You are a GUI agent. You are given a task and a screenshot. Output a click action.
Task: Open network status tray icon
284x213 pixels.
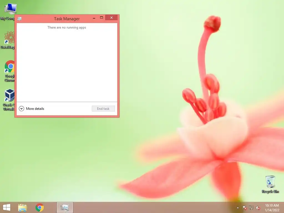pyautogui.click(x=251, y=208)
